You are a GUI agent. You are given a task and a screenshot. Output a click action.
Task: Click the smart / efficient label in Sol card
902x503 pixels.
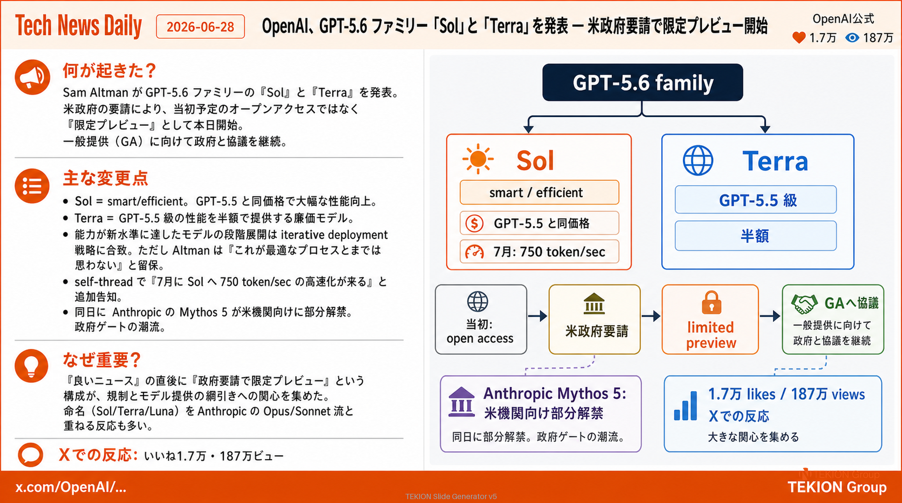pyautogui.click(x=539, y=192)
